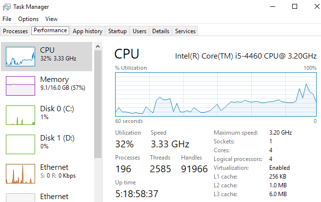321x202 pixels.
Task: Click the sidebar scrollbar up arrow
Action: click(98, 46)
